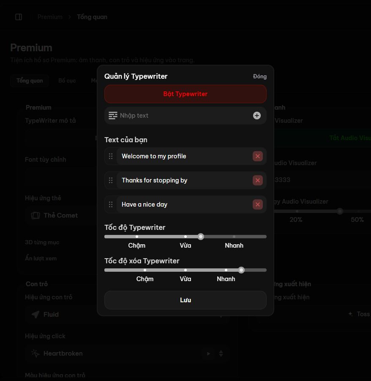The width and height of the screenshot is (371, 381).
Task: Click the Nhanh label under Tốc độ xóa Typewriter
Action: (x=226, y=279)
